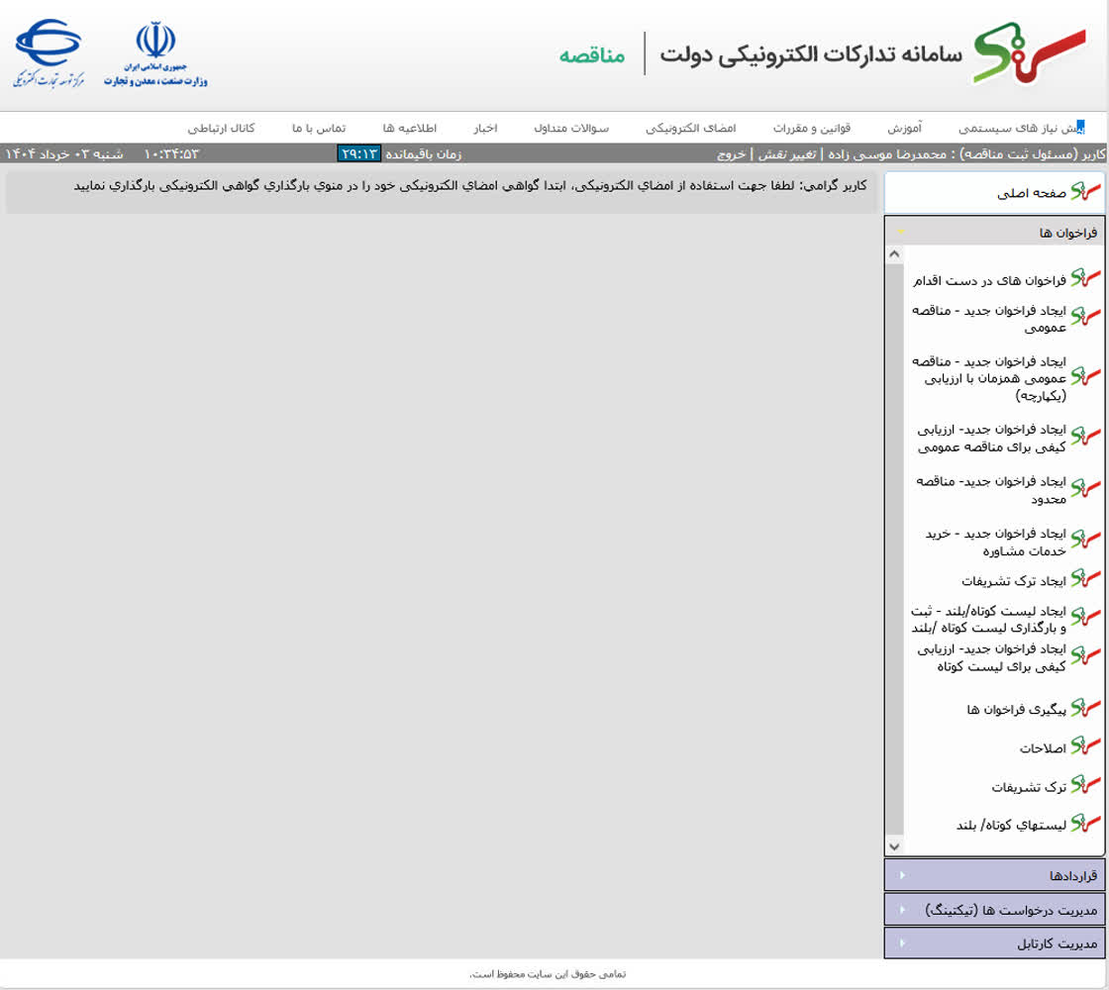Click the sidebar vertical scrollbar track
Viewport: 1109px width, 990px height.
click(x=895, y=549)
